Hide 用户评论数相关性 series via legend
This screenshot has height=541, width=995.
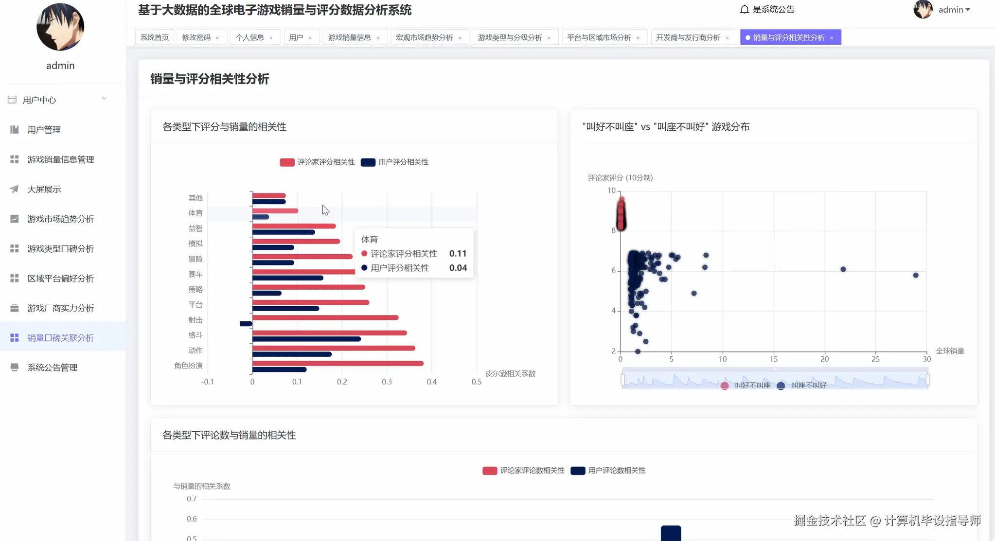pos(607,471)
